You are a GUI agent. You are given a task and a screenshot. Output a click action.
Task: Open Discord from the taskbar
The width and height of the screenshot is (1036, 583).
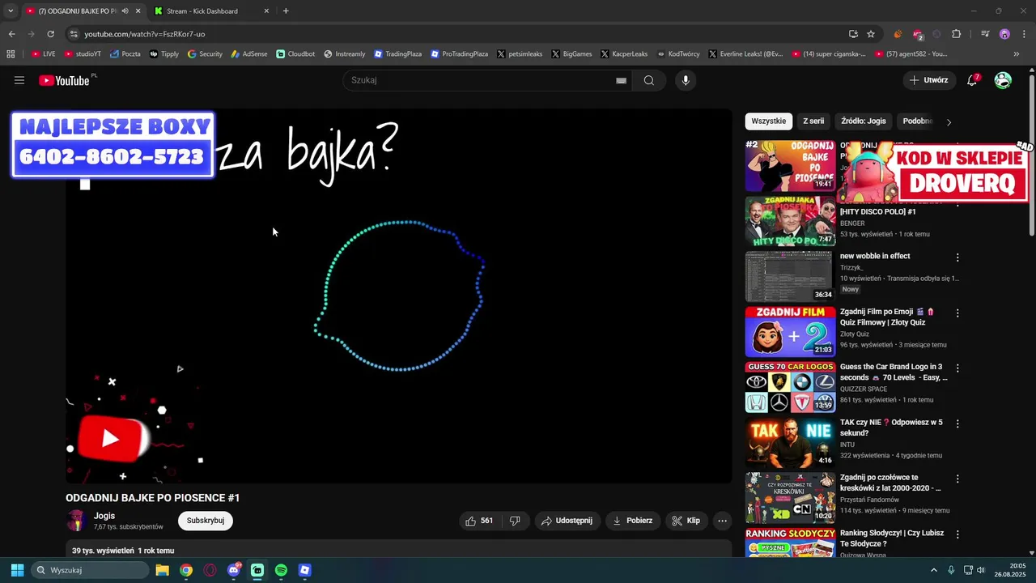coord(234,570)
